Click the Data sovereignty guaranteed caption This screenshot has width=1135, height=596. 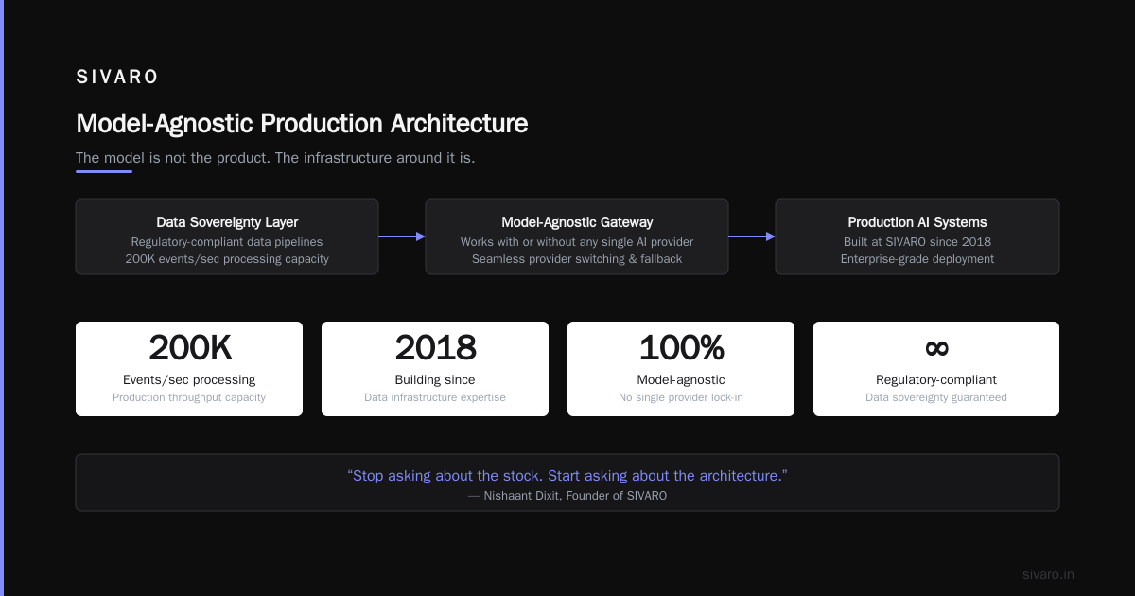click(936, 397)
